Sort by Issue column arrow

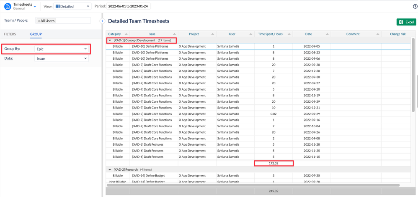coord(174,34)
